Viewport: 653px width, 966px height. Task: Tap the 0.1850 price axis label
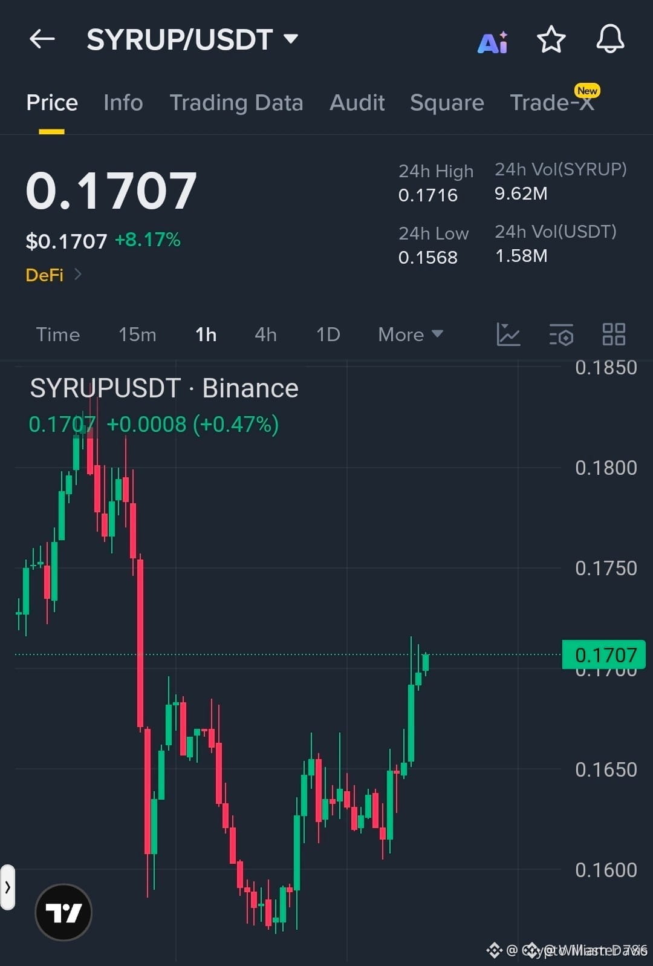606,367
